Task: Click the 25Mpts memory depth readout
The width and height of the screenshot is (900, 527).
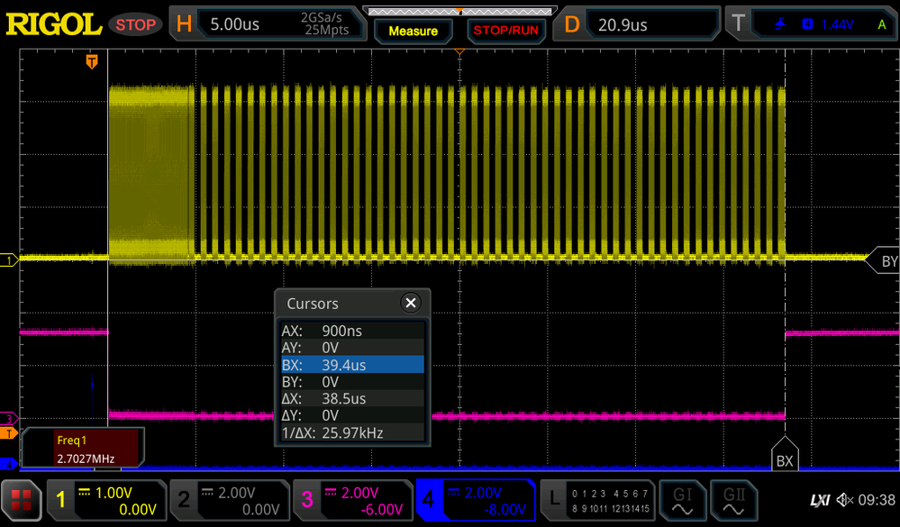Action: [327, 31]
